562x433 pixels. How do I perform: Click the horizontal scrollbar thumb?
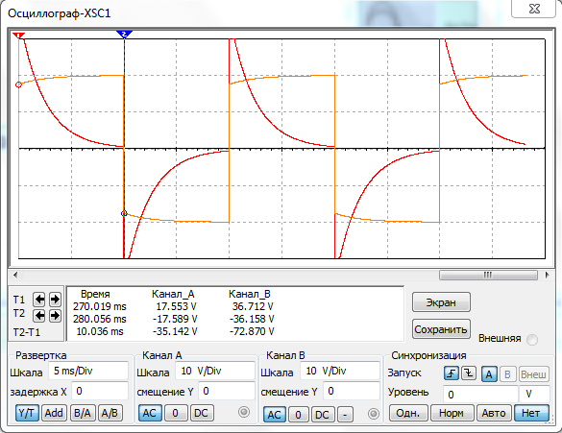[x=488, y=275]
